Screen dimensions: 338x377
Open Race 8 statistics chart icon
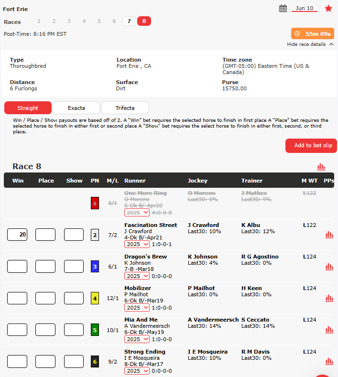click(321, 167)
